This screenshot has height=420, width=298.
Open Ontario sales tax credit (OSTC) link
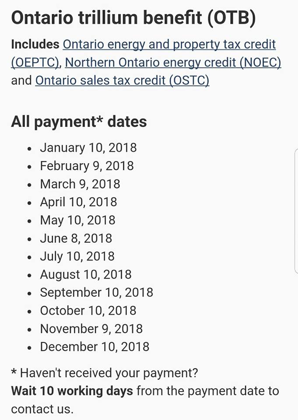tap(122, 80)
